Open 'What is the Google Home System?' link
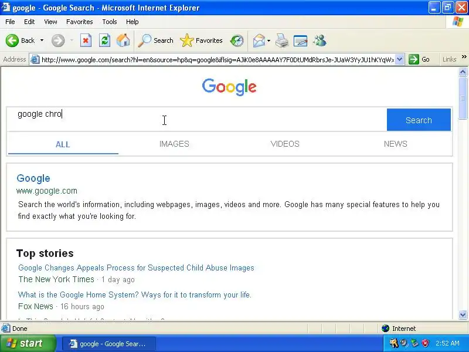 (135, 295)
